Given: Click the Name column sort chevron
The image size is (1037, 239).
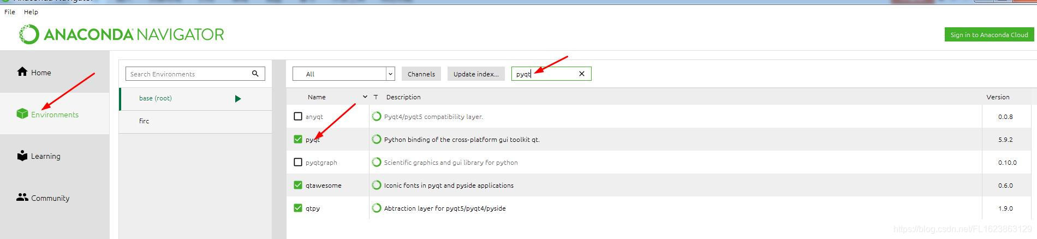Looking at the screenshot, I should coord(365,97).
